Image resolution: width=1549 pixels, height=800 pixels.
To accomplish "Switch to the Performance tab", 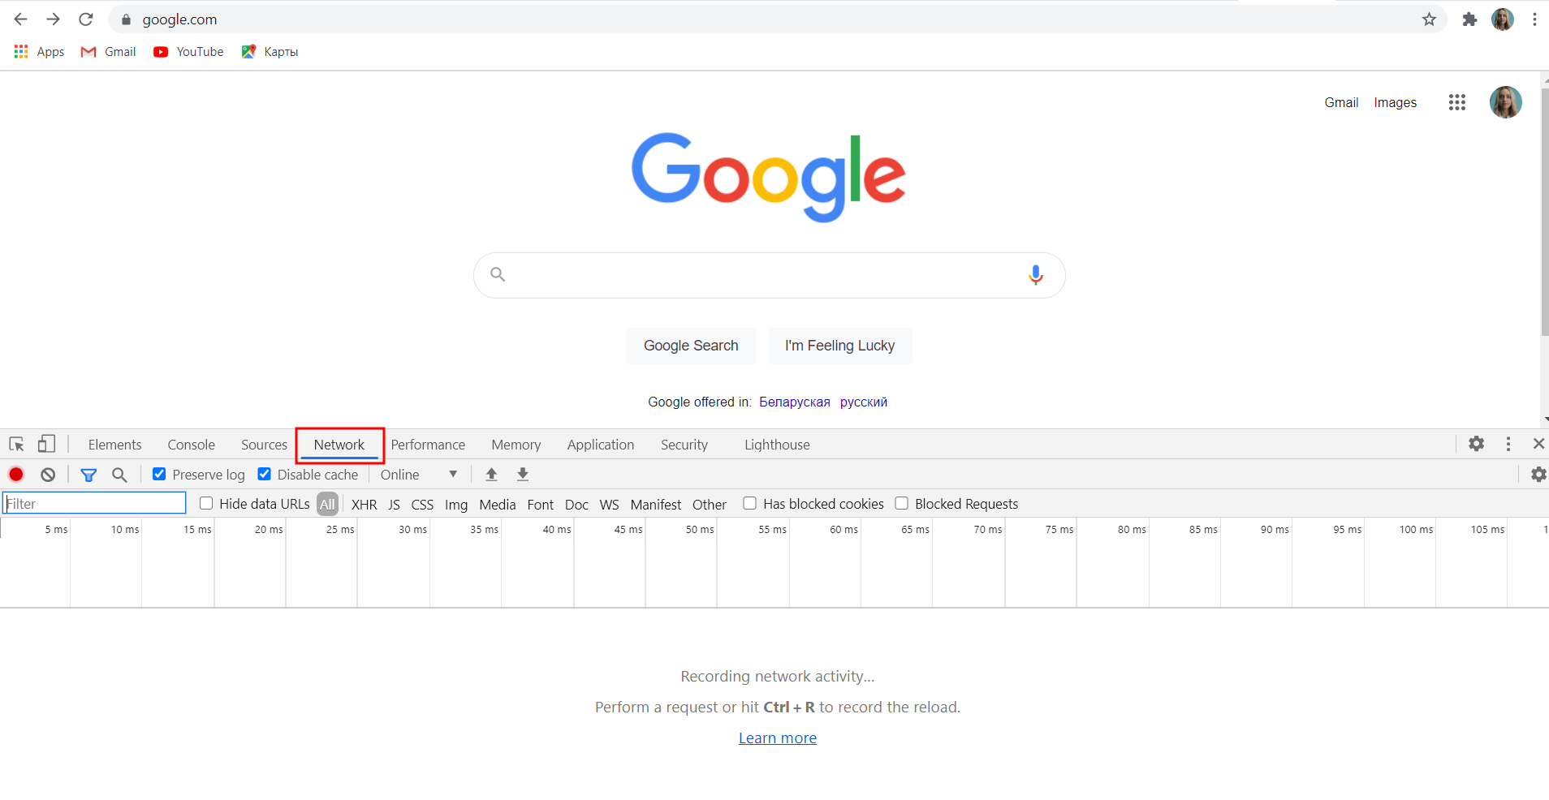I will [428, 445].
